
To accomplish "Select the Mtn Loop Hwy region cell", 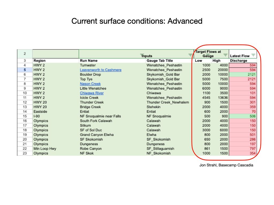I will (56, 149).
